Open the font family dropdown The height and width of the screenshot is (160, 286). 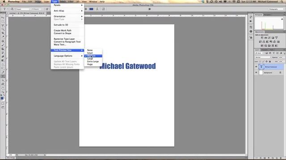[x=30, y=9]
